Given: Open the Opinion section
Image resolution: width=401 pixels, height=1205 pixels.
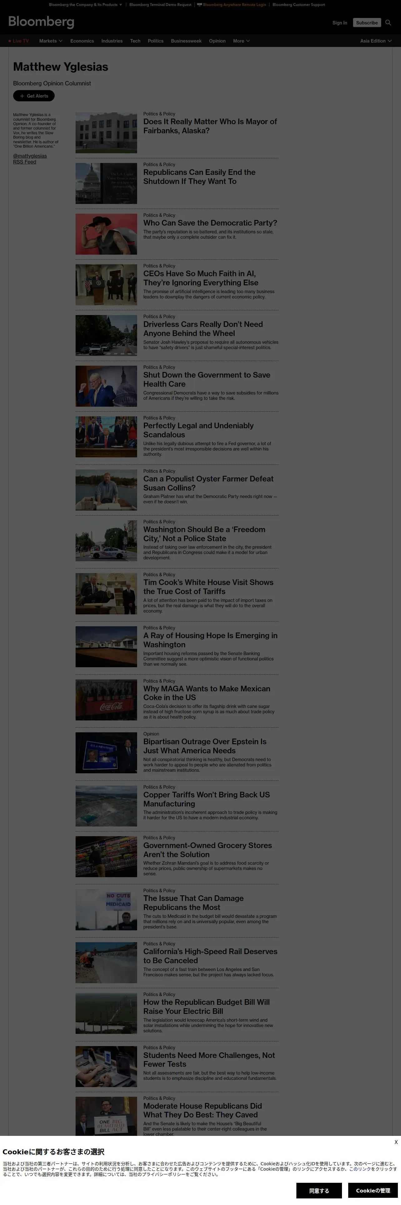Looking at the screenshot, I should click(217, 41).
